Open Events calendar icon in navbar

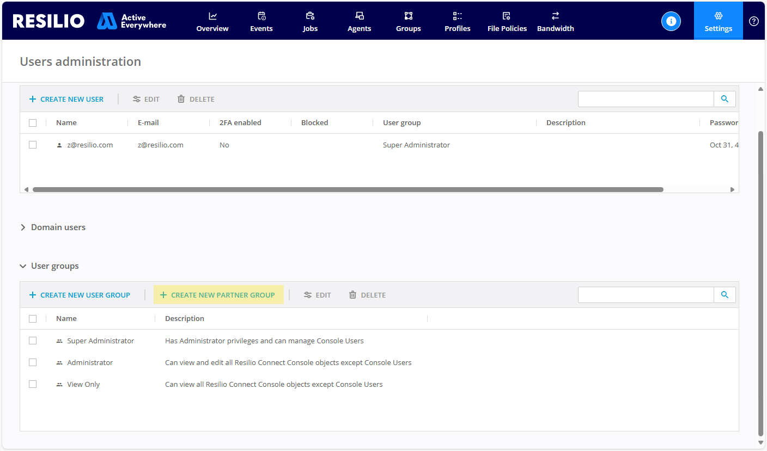coord(261,16)
